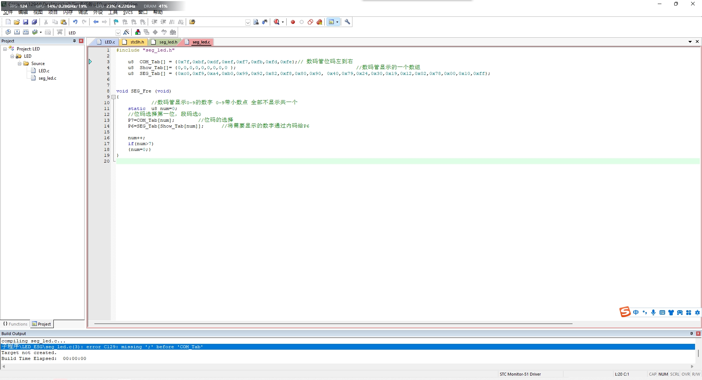Screen dimensions: 702x380
Task: Open LED.c from the project tree
Action: (x=44, y=71)
